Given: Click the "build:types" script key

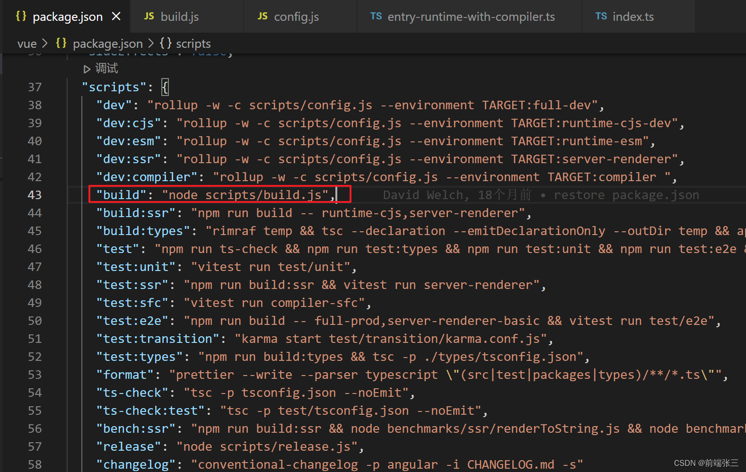Looking at the screenshot, I should 143,231.
